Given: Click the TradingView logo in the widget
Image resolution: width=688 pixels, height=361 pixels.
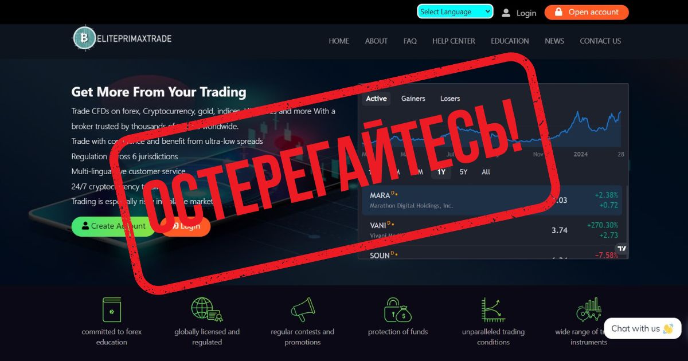Looking at the screenshot, I should coord(621,249).
